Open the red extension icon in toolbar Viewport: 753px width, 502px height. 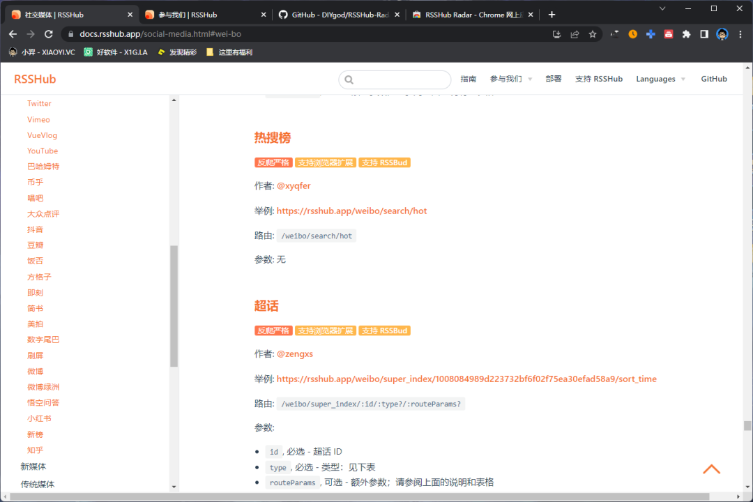[x=668, y=33]
